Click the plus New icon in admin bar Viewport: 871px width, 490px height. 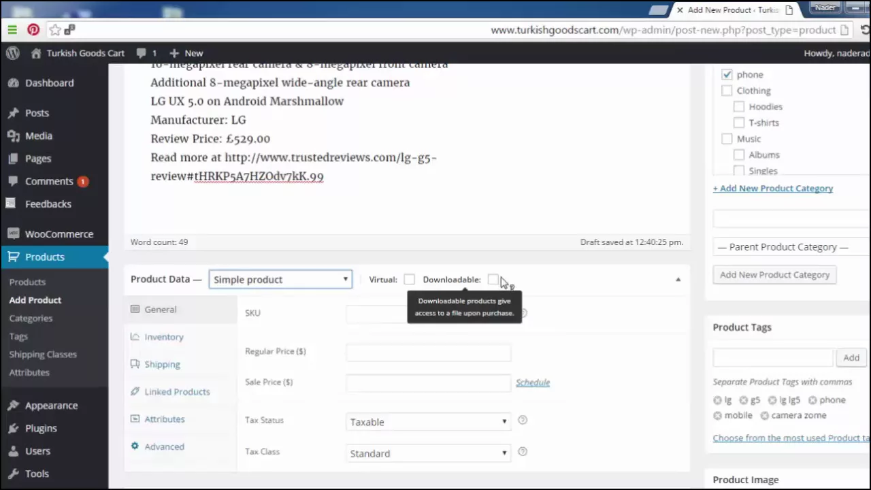[x=174, y=53]
